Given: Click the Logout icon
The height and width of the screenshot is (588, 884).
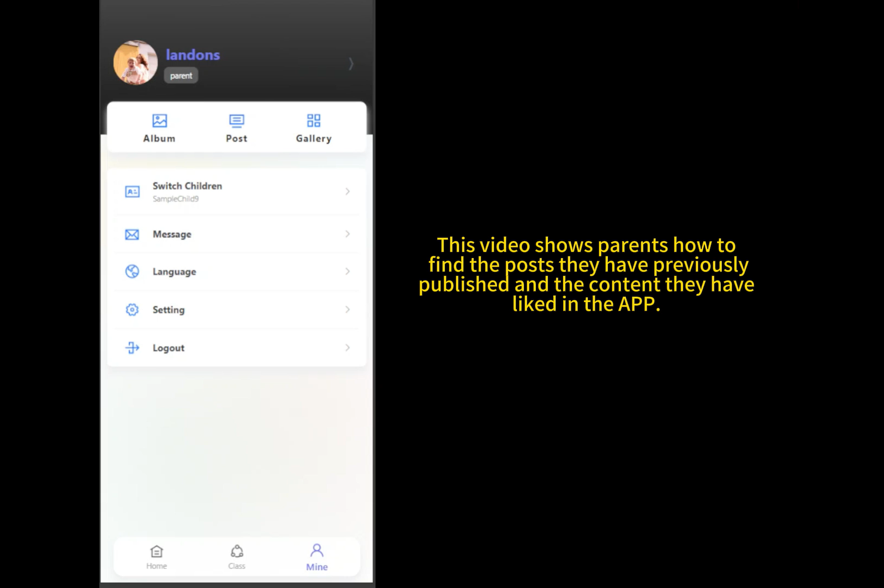Looking at the screenshot, I should (132, 347).
